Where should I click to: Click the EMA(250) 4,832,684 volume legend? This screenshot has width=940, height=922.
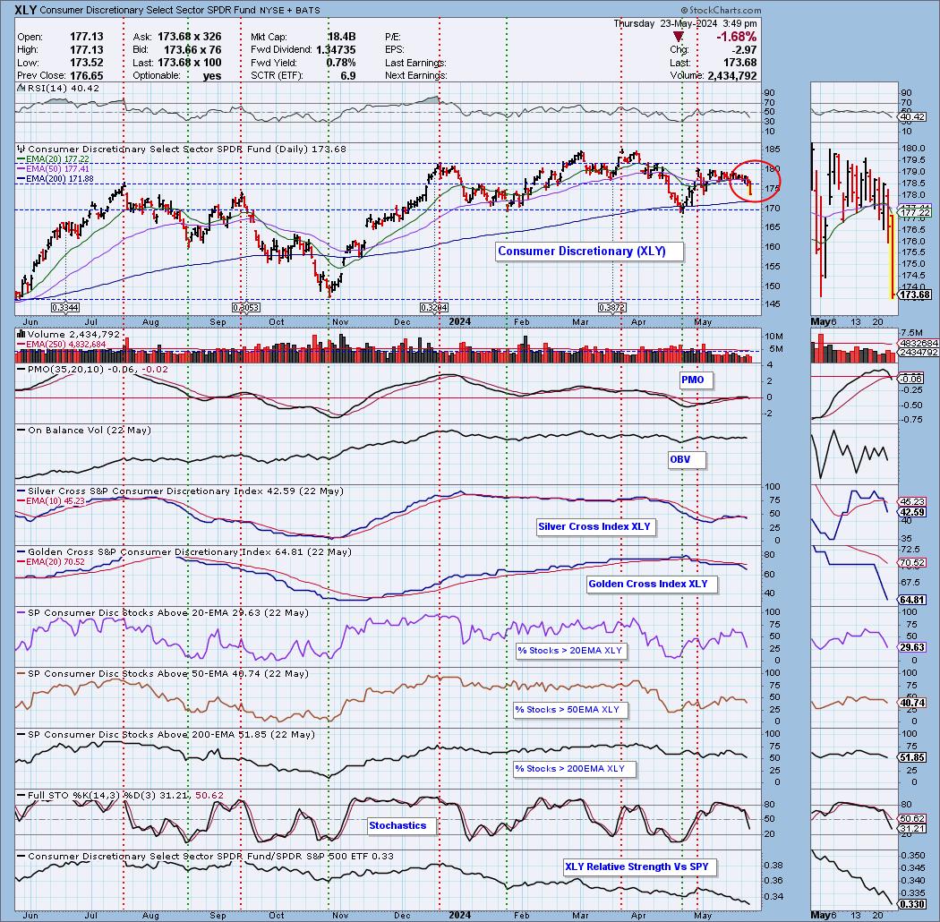click(x=61, y=344)
